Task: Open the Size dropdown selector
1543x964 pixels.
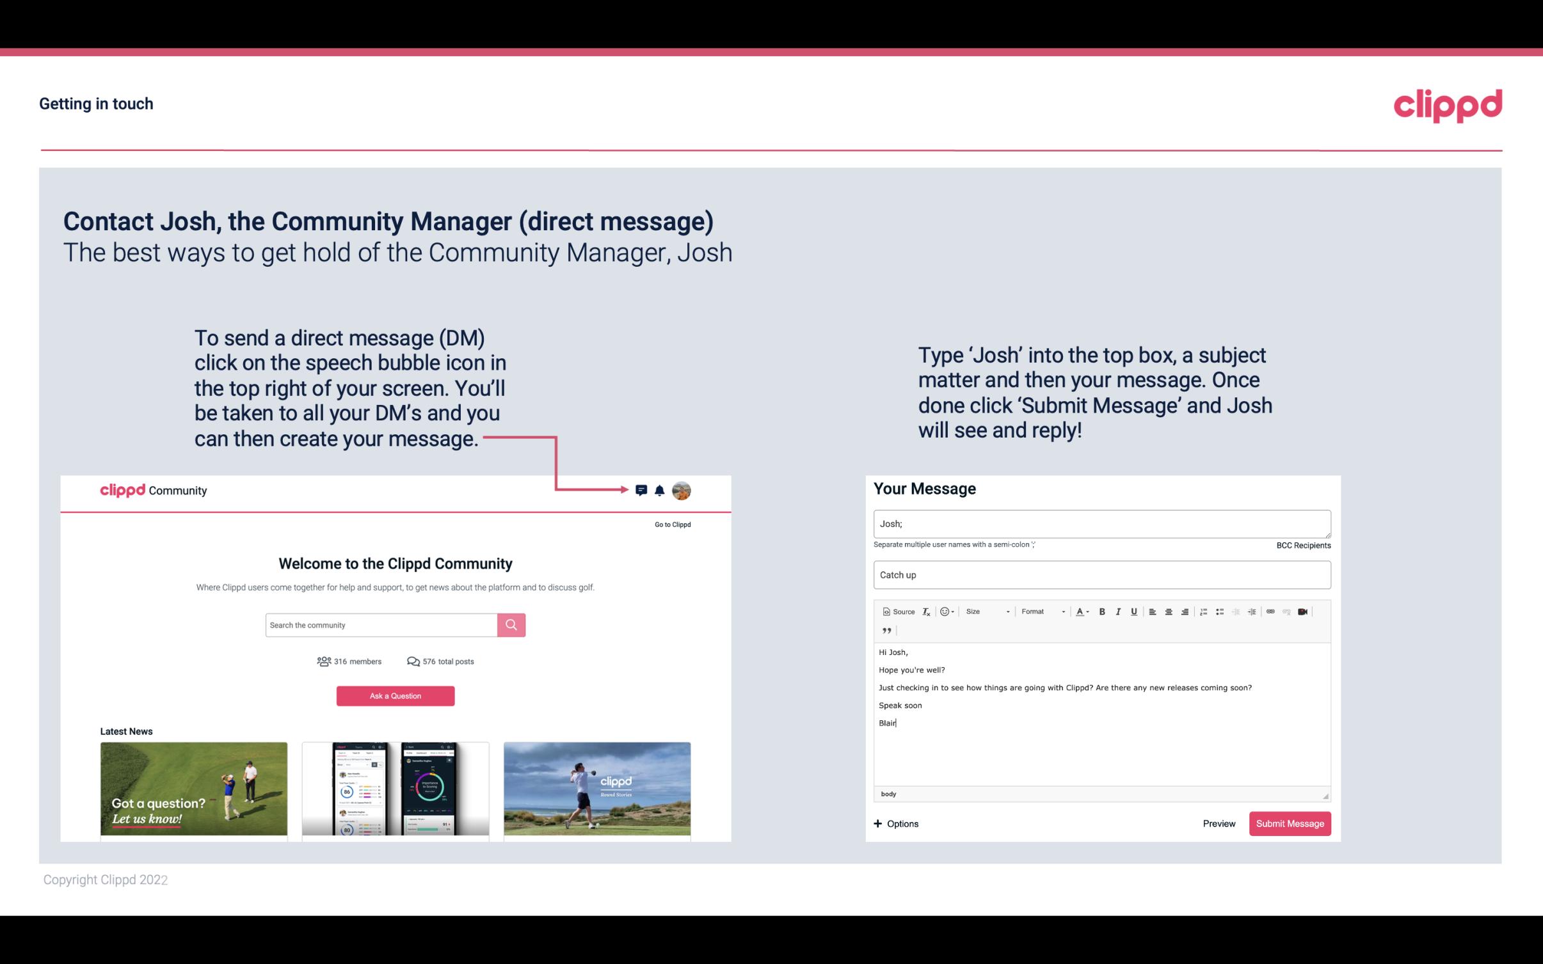Action: 983,611
